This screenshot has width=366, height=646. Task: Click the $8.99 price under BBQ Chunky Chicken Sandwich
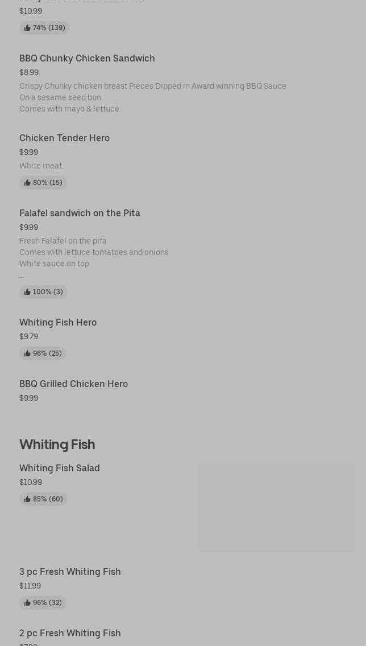click(x=29, y=72)
